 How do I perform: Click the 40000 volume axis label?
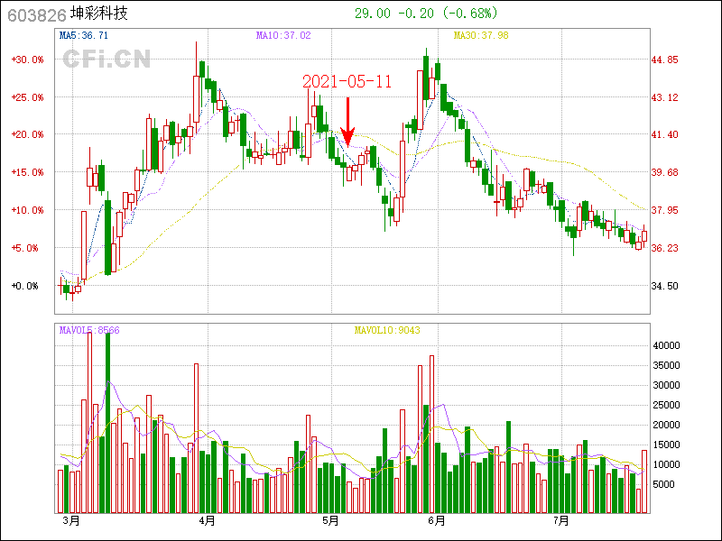(x=666, y=345)
